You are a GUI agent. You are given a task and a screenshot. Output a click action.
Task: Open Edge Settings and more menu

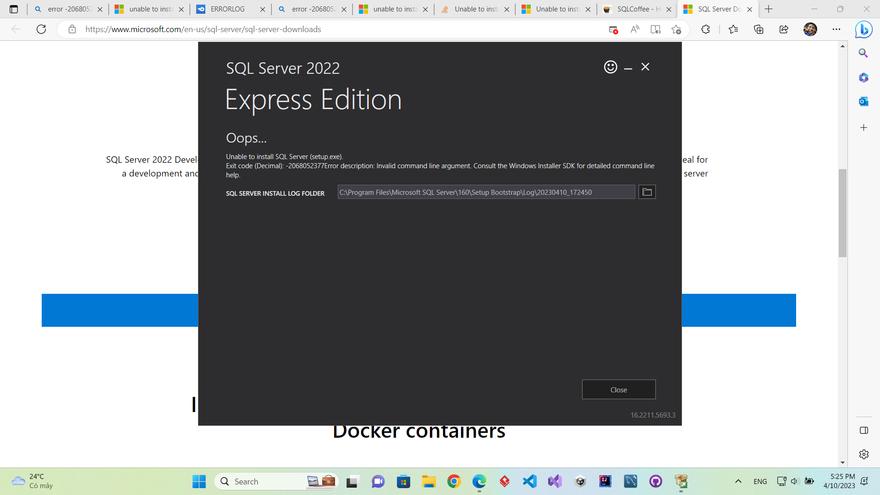[836, 29]
